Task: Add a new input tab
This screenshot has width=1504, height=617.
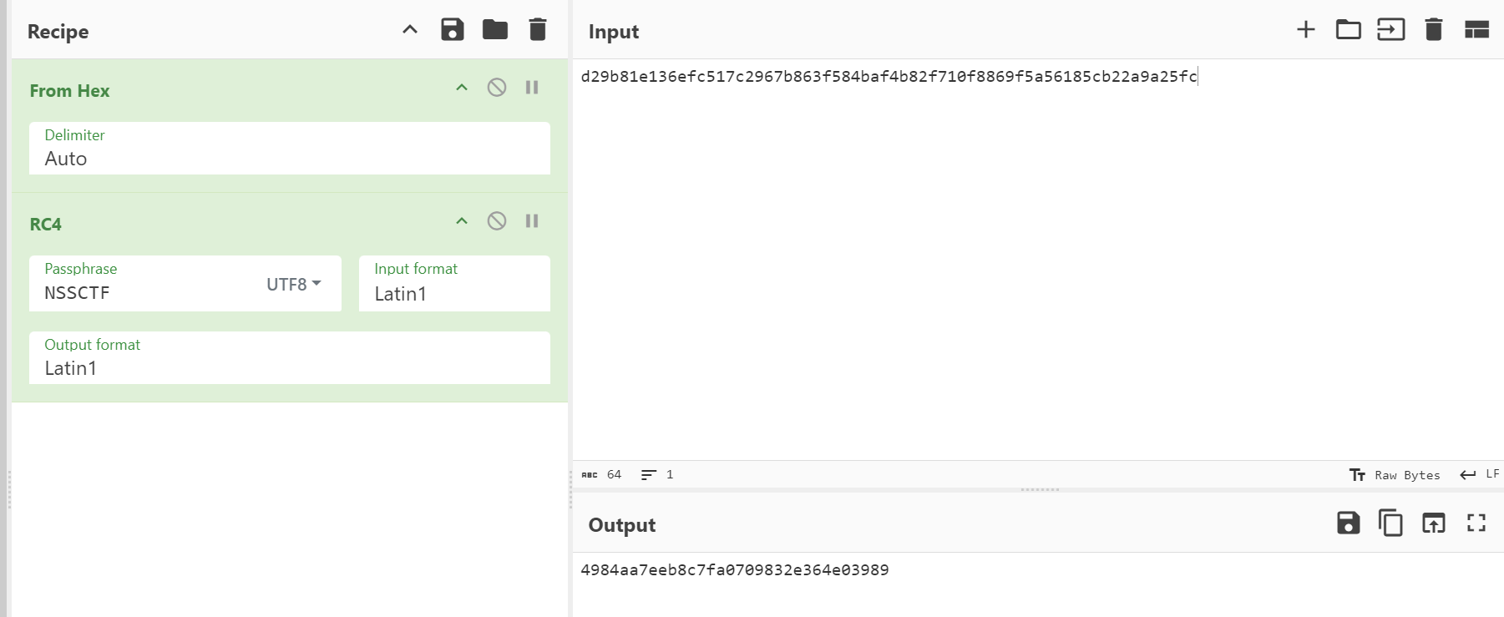Action: click(1306, 30)
